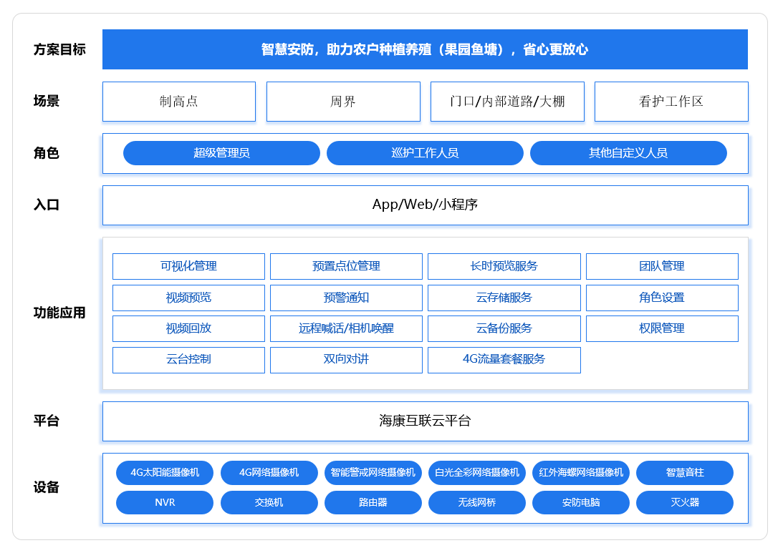This screenshot has height=553, width=783.
Task: Select the 巡护工作人员 role pill
Action: click(x=425, y=153)
